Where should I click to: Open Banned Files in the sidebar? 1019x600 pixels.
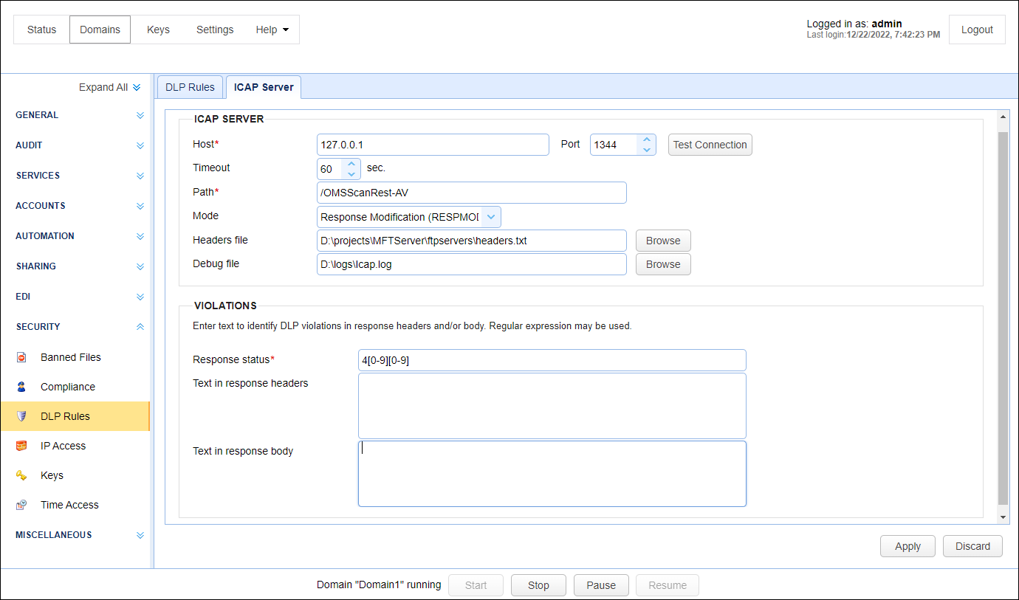71,357
